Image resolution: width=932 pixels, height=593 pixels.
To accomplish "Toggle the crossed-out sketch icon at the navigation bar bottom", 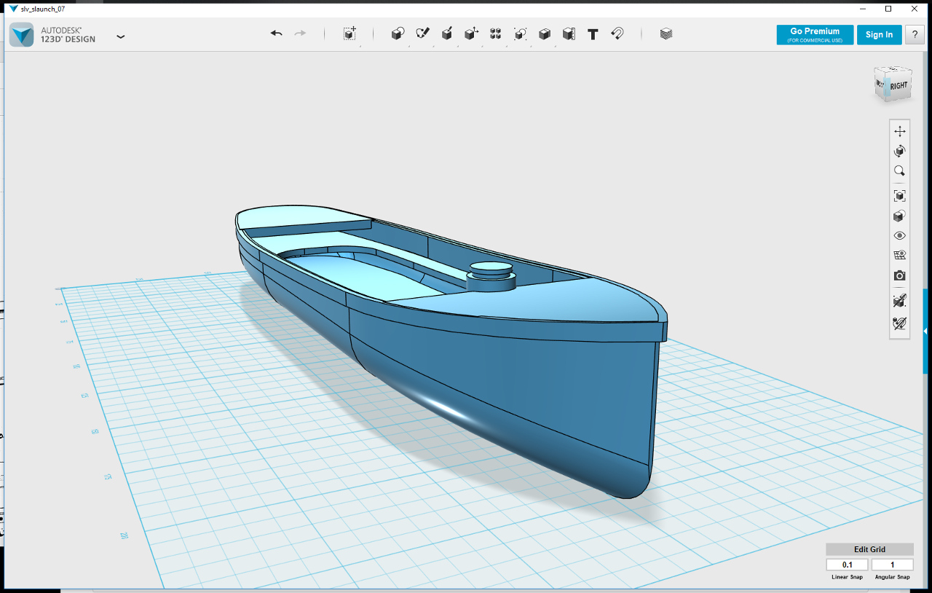I will (x=900, y=323).
